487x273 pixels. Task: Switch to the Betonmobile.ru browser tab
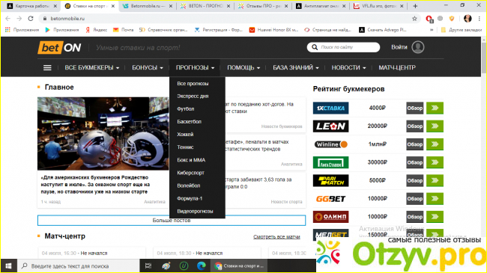click(147, 6)
